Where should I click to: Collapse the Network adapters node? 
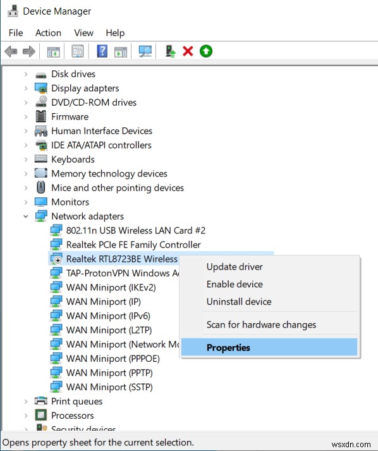coord(26,216)
